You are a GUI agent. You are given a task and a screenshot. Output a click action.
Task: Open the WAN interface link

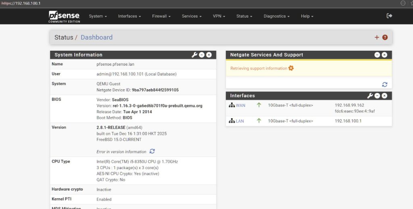(240, 105)
